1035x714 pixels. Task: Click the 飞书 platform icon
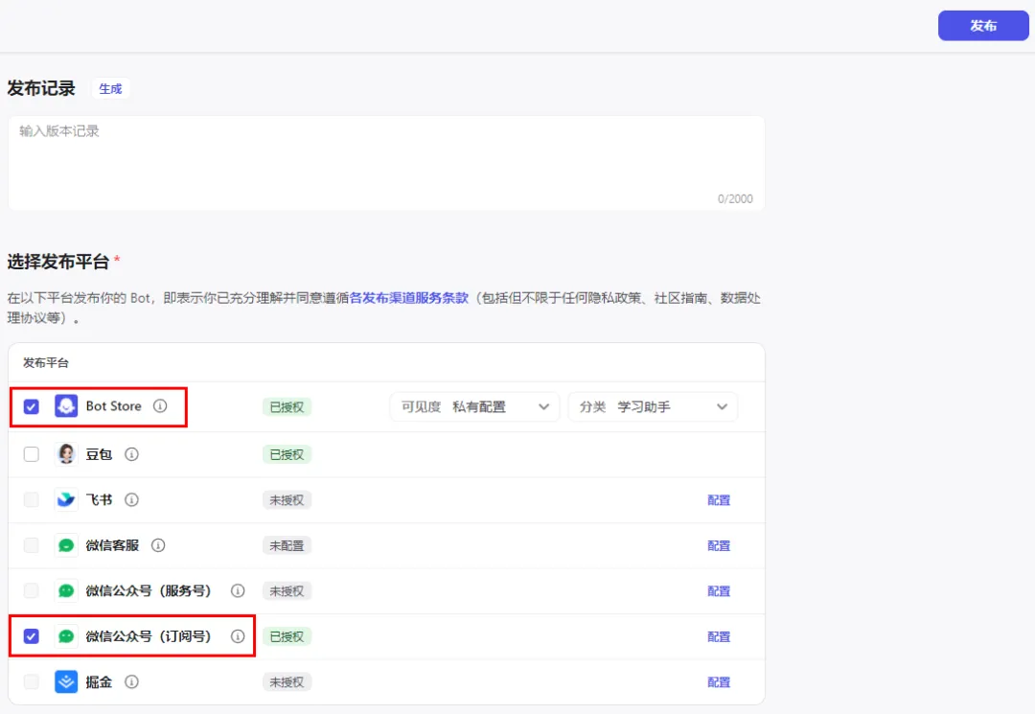(x=66, y=499)
